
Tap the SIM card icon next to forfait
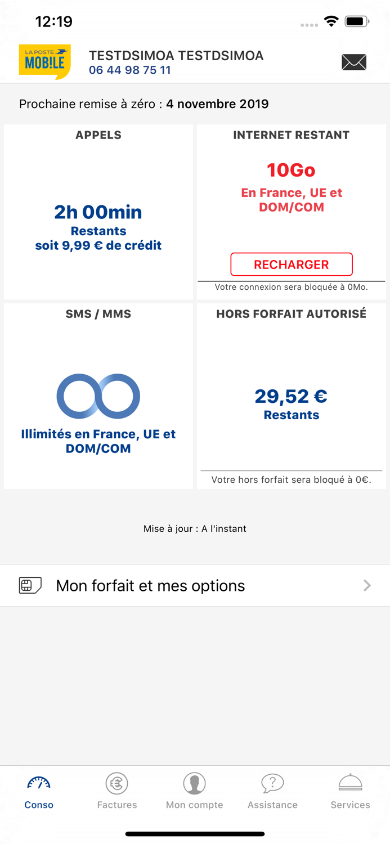coord(29,585)
